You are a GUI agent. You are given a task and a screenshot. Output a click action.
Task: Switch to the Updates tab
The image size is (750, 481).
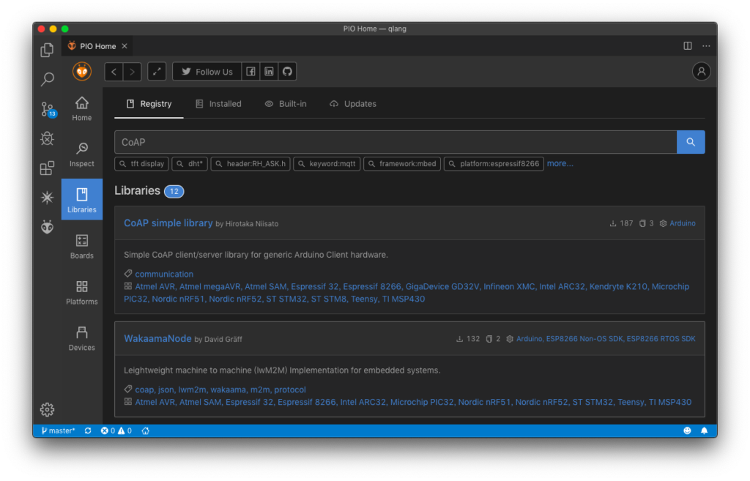click(x=353, y=104)
